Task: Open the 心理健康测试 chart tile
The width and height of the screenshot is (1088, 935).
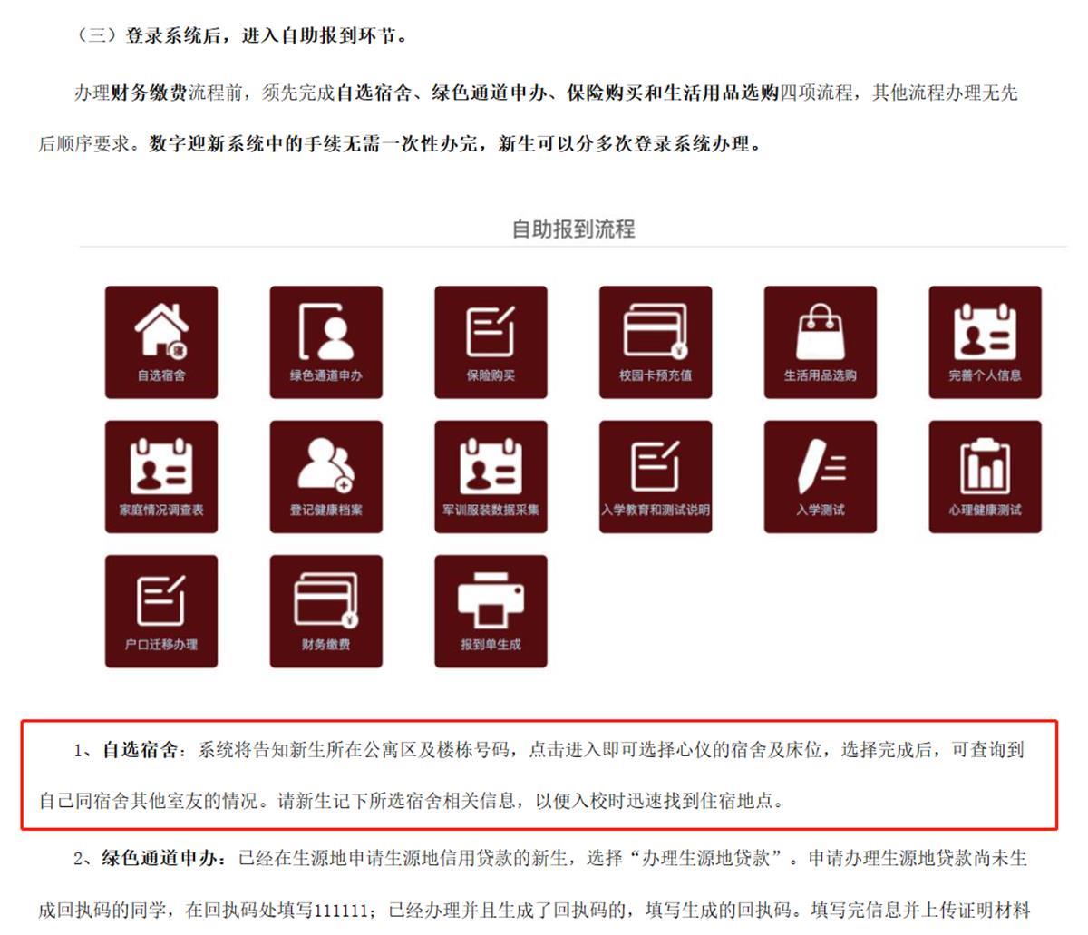Action: pyautogui.click(x=985, y=476)
